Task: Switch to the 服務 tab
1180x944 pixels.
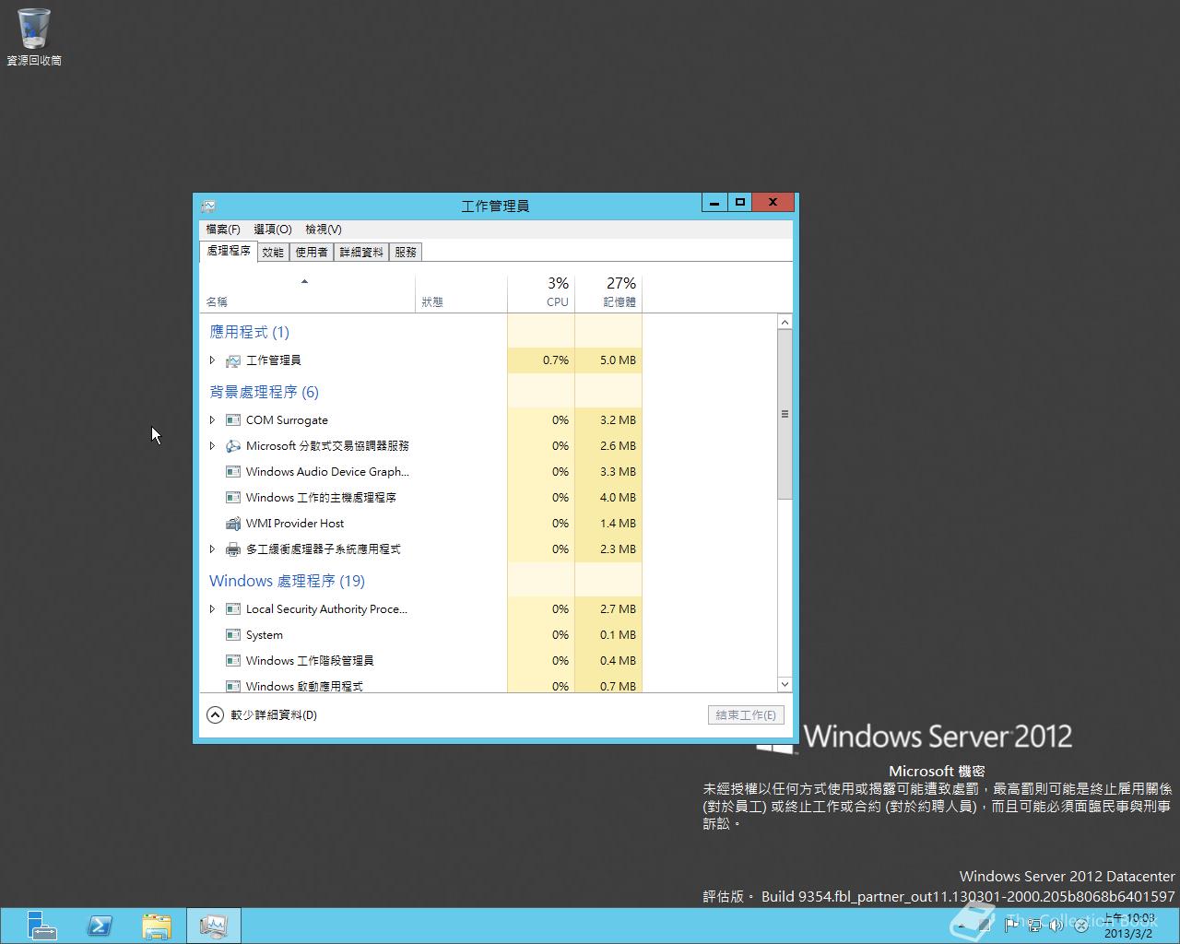Action: 406,252
